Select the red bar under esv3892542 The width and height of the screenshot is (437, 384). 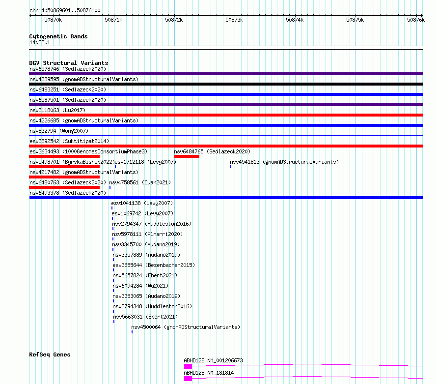tap(226, 146)
